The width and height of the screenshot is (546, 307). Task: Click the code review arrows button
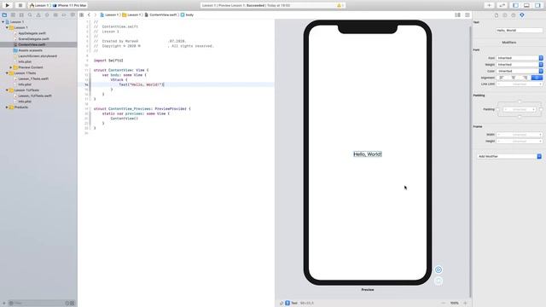(x=502, y=5)
